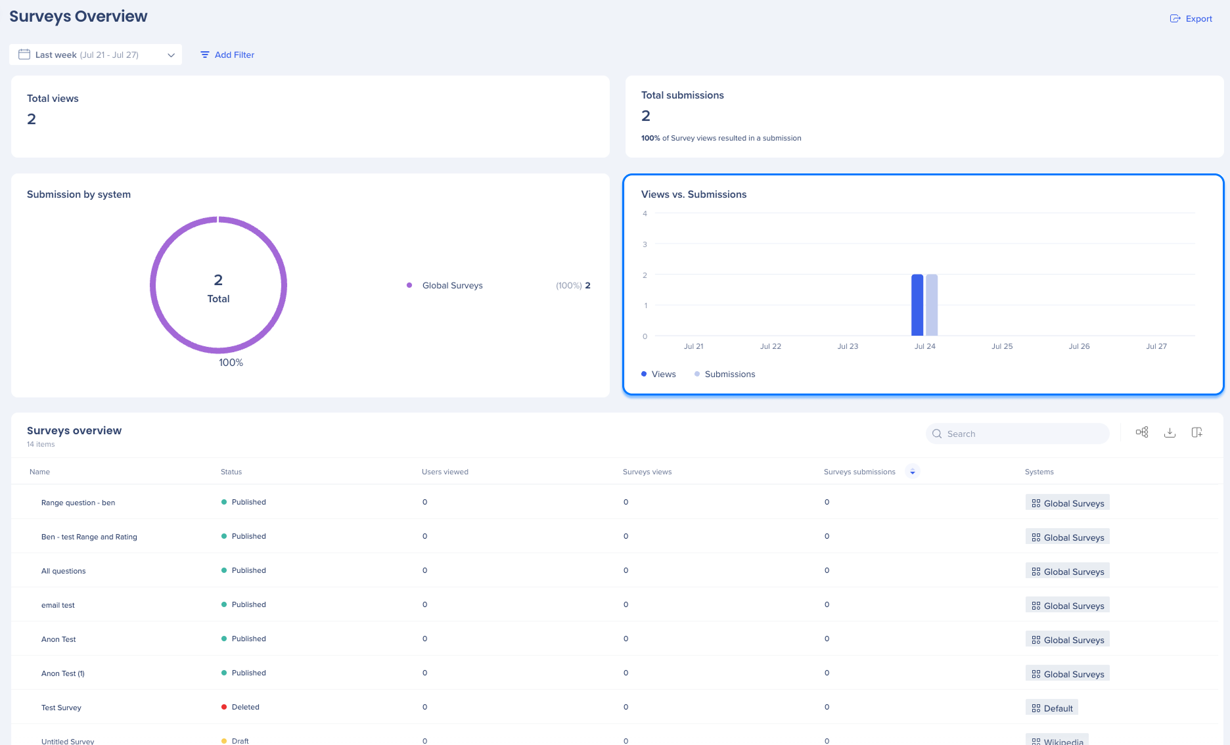The height and width of the screenshot is (745, 1230).
Task: Click the magnifier icon in search box
Action: (937, 434)
